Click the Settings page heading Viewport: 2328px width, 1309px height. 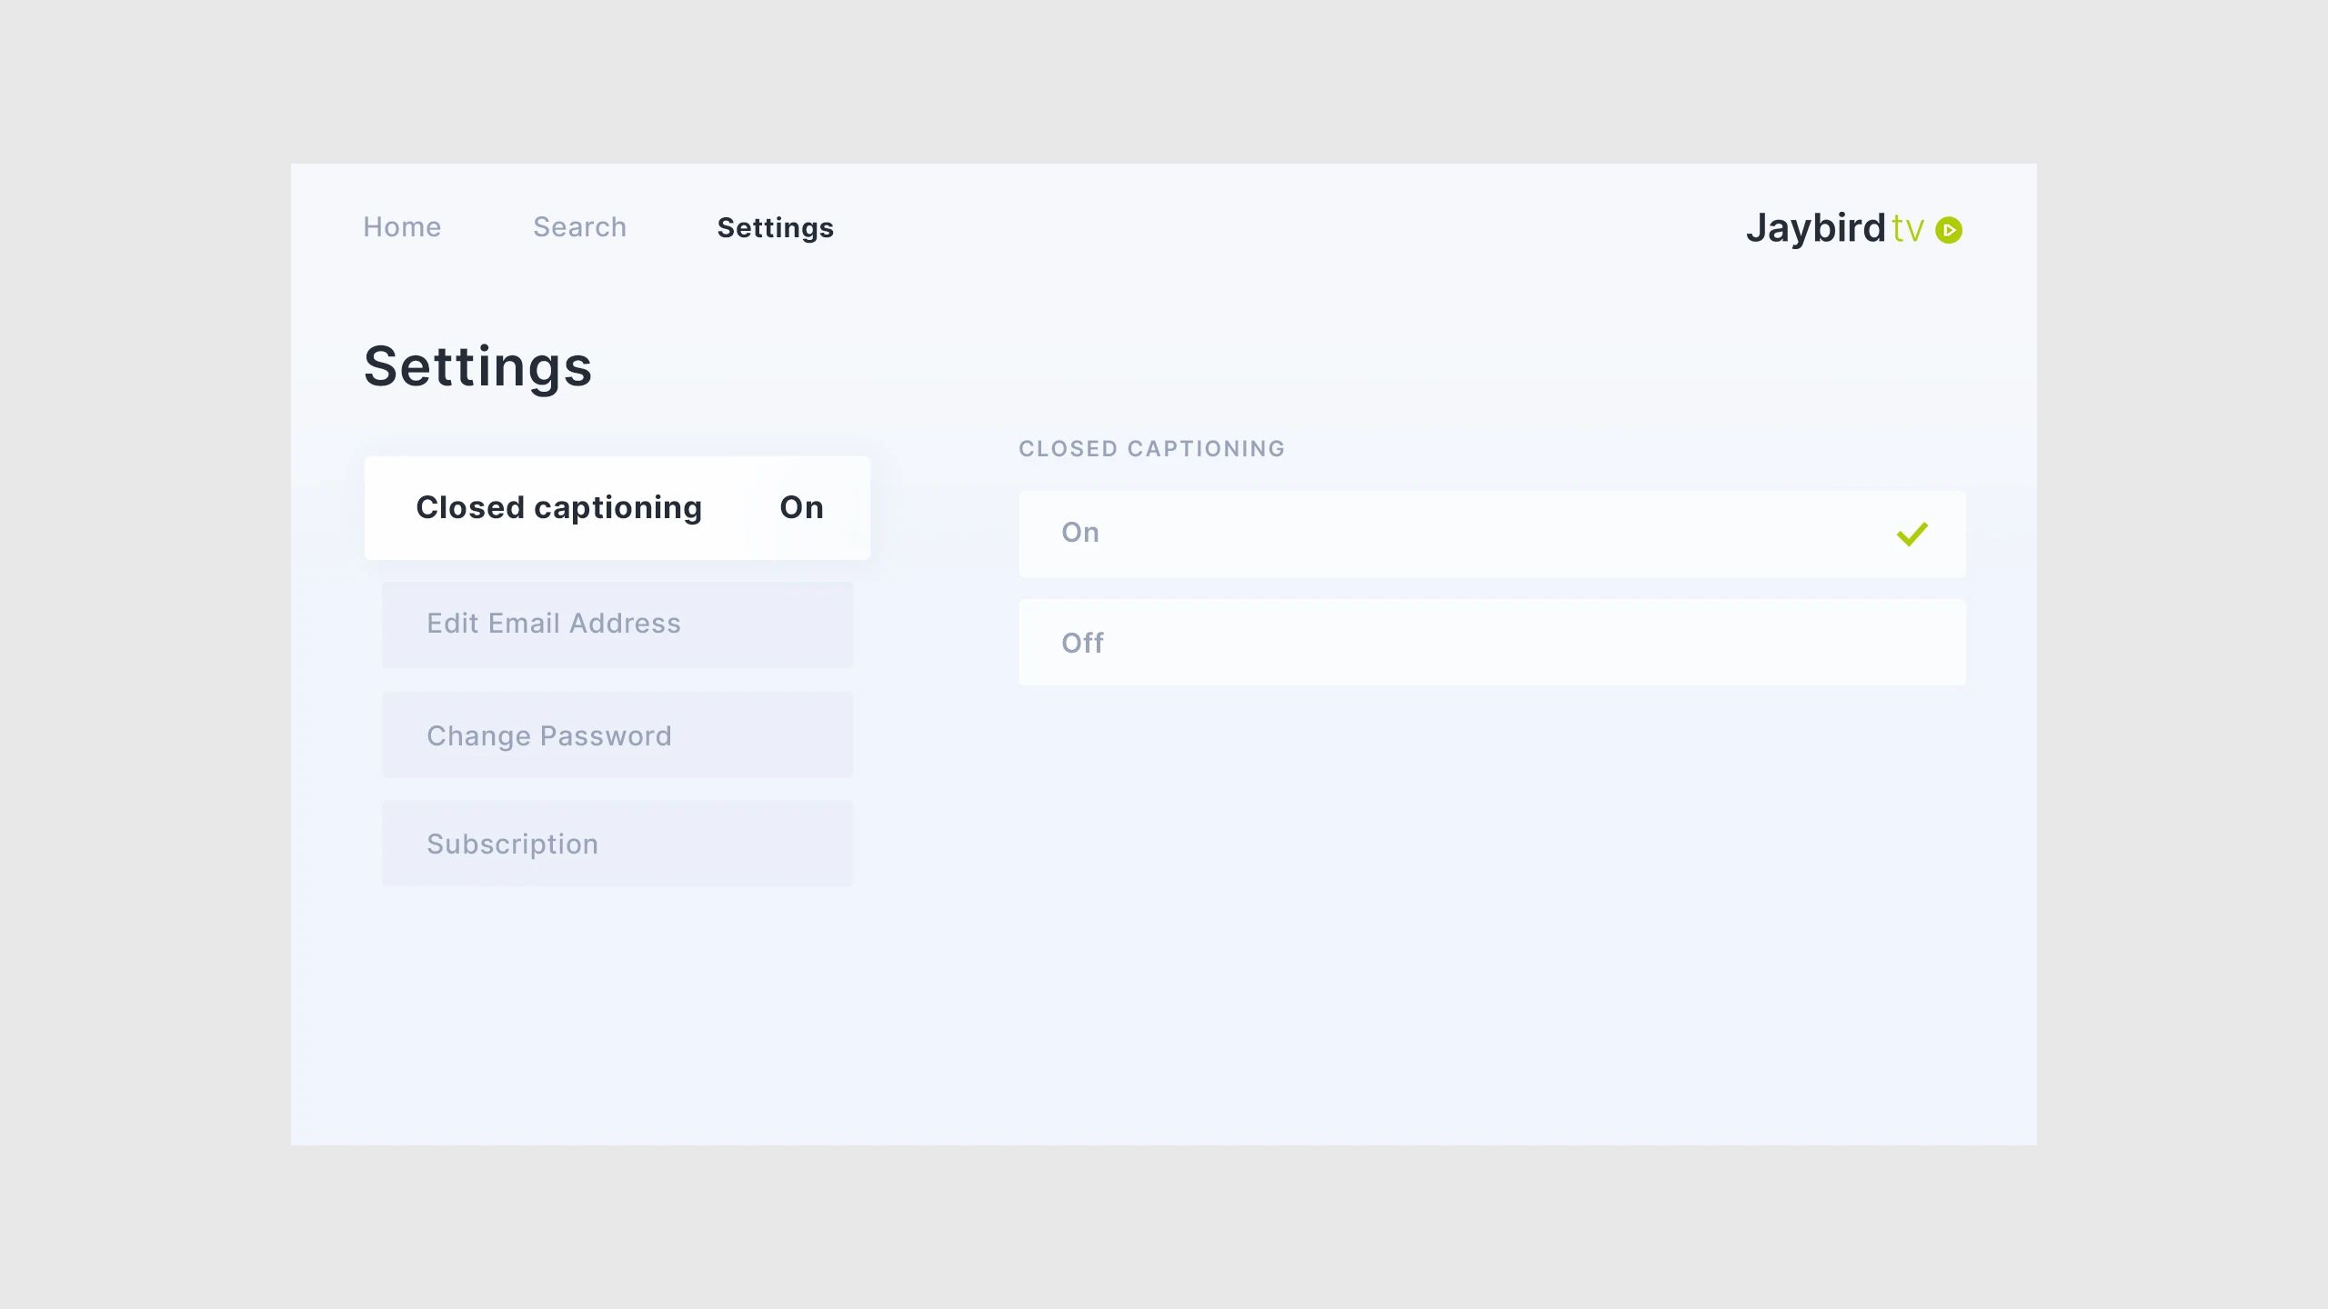point(477,366)
